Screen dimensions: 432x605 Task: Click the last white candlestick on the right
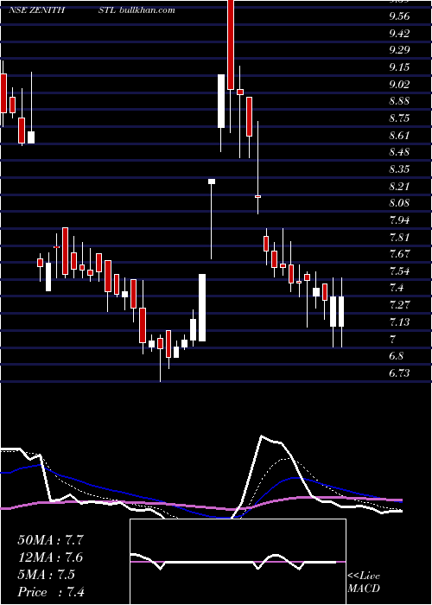(341, 311)
